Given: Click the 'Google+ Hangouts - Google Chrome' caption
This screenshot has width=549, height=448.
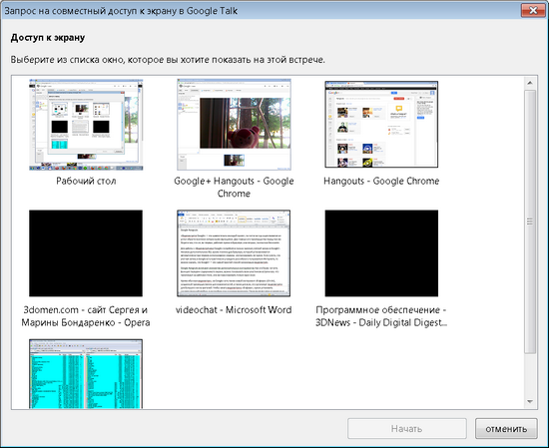Looking at the screenshot, I should pos(234,188).
